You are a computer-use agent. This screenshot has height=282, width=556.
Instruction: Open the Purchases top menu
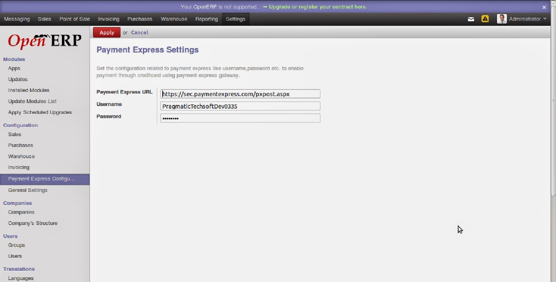(140, 19)
